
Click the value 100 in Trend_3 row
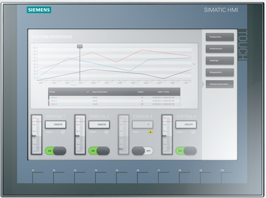pyautogui.click(x=142, y=104)
